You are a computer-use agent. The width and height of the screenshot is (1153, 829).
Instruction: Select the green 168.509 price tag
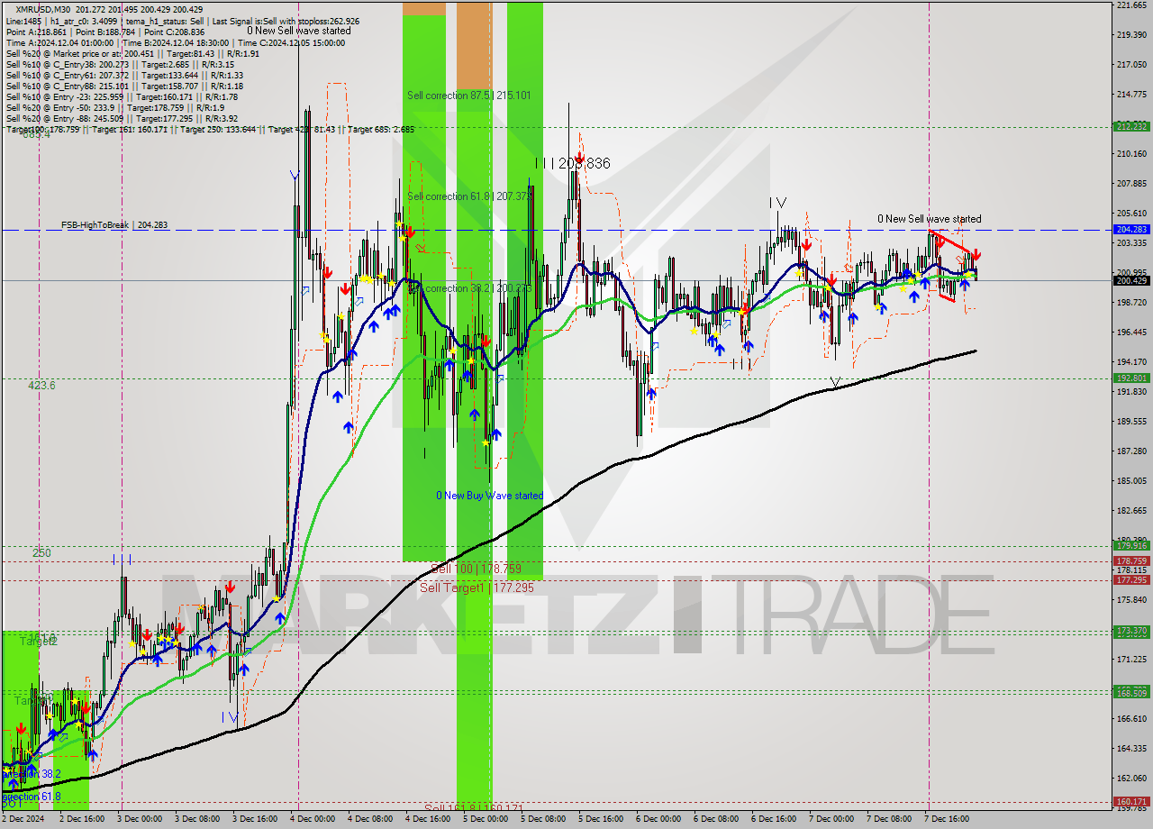click(1130, 693)
